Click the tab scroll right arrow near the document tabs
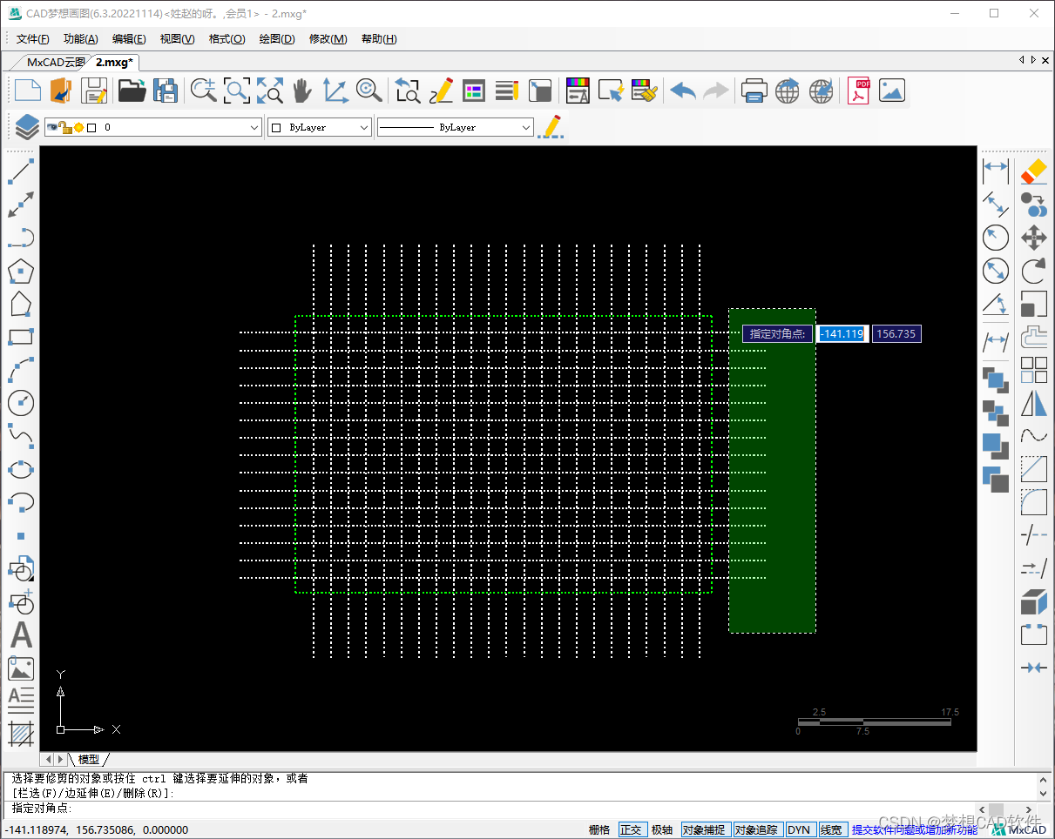Image resolution: width=1055 pixels, height=839 pixels. pyautogui.click(x=1033, y=60)
